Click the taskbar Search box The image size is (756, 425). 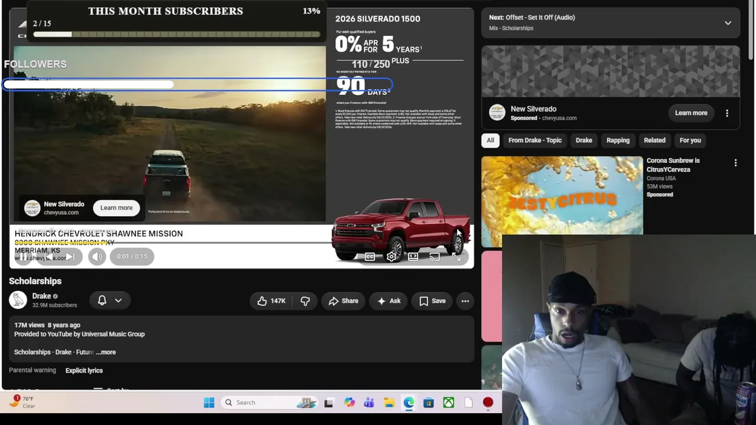[271, 403]
